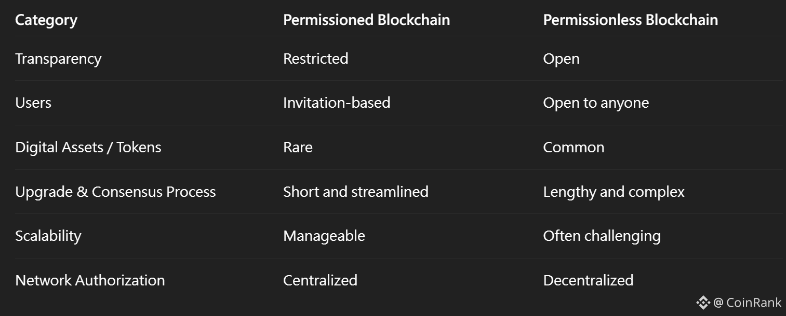Image resolution: width=786 pixels, height=316 pixels.
Task: Click the Network Authorization row label
Action: point(90,281)
